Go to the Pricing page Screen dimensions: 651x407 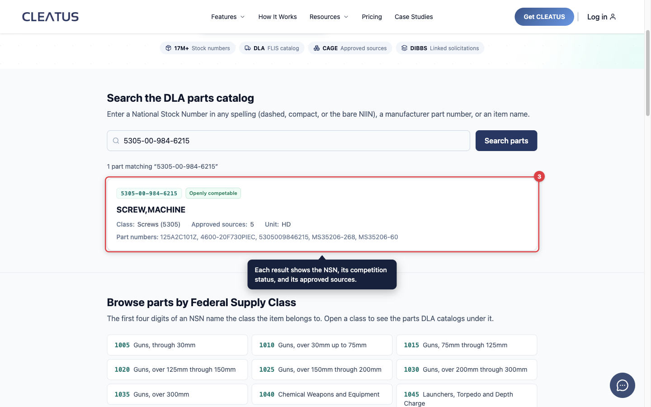tap(372, 17)
